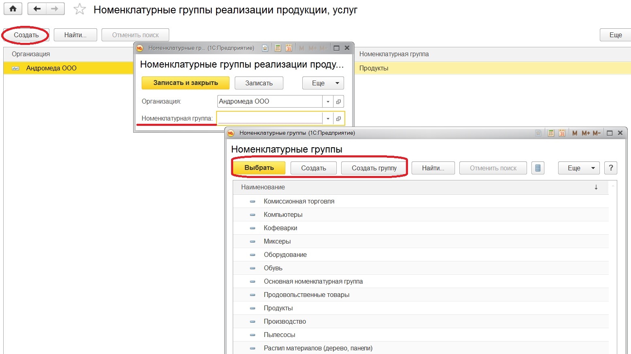Select Комиссионная торговля in the list
This screenshot has height=354, width=631.
coord(421,201)
